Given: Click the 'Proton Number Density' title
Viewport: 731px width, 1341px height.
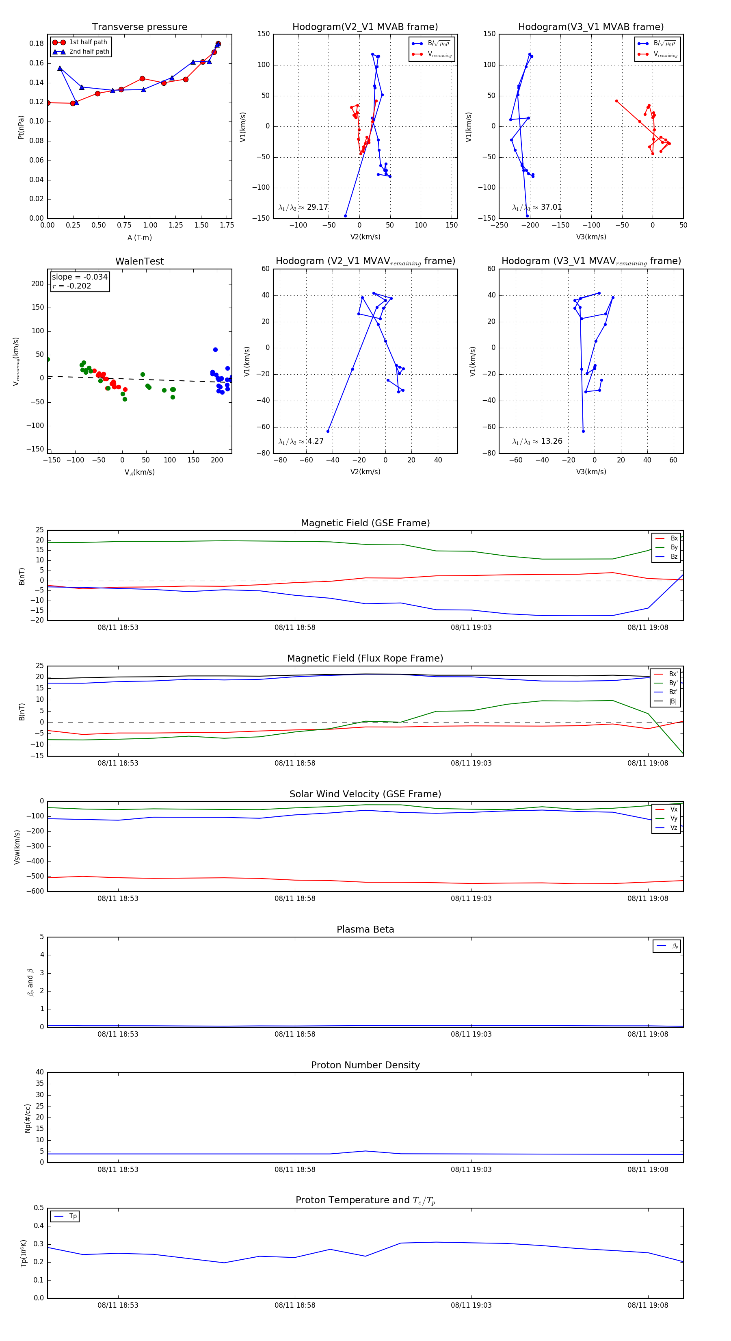Looking at the screenshot, I should 365,1065.
